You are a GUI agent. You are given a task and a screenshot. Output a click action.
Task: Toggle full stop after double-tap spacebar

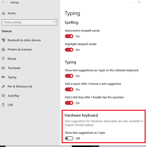coord(69,103)
